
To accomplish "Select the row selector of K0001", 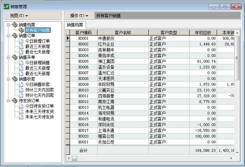I will (68, 38).
